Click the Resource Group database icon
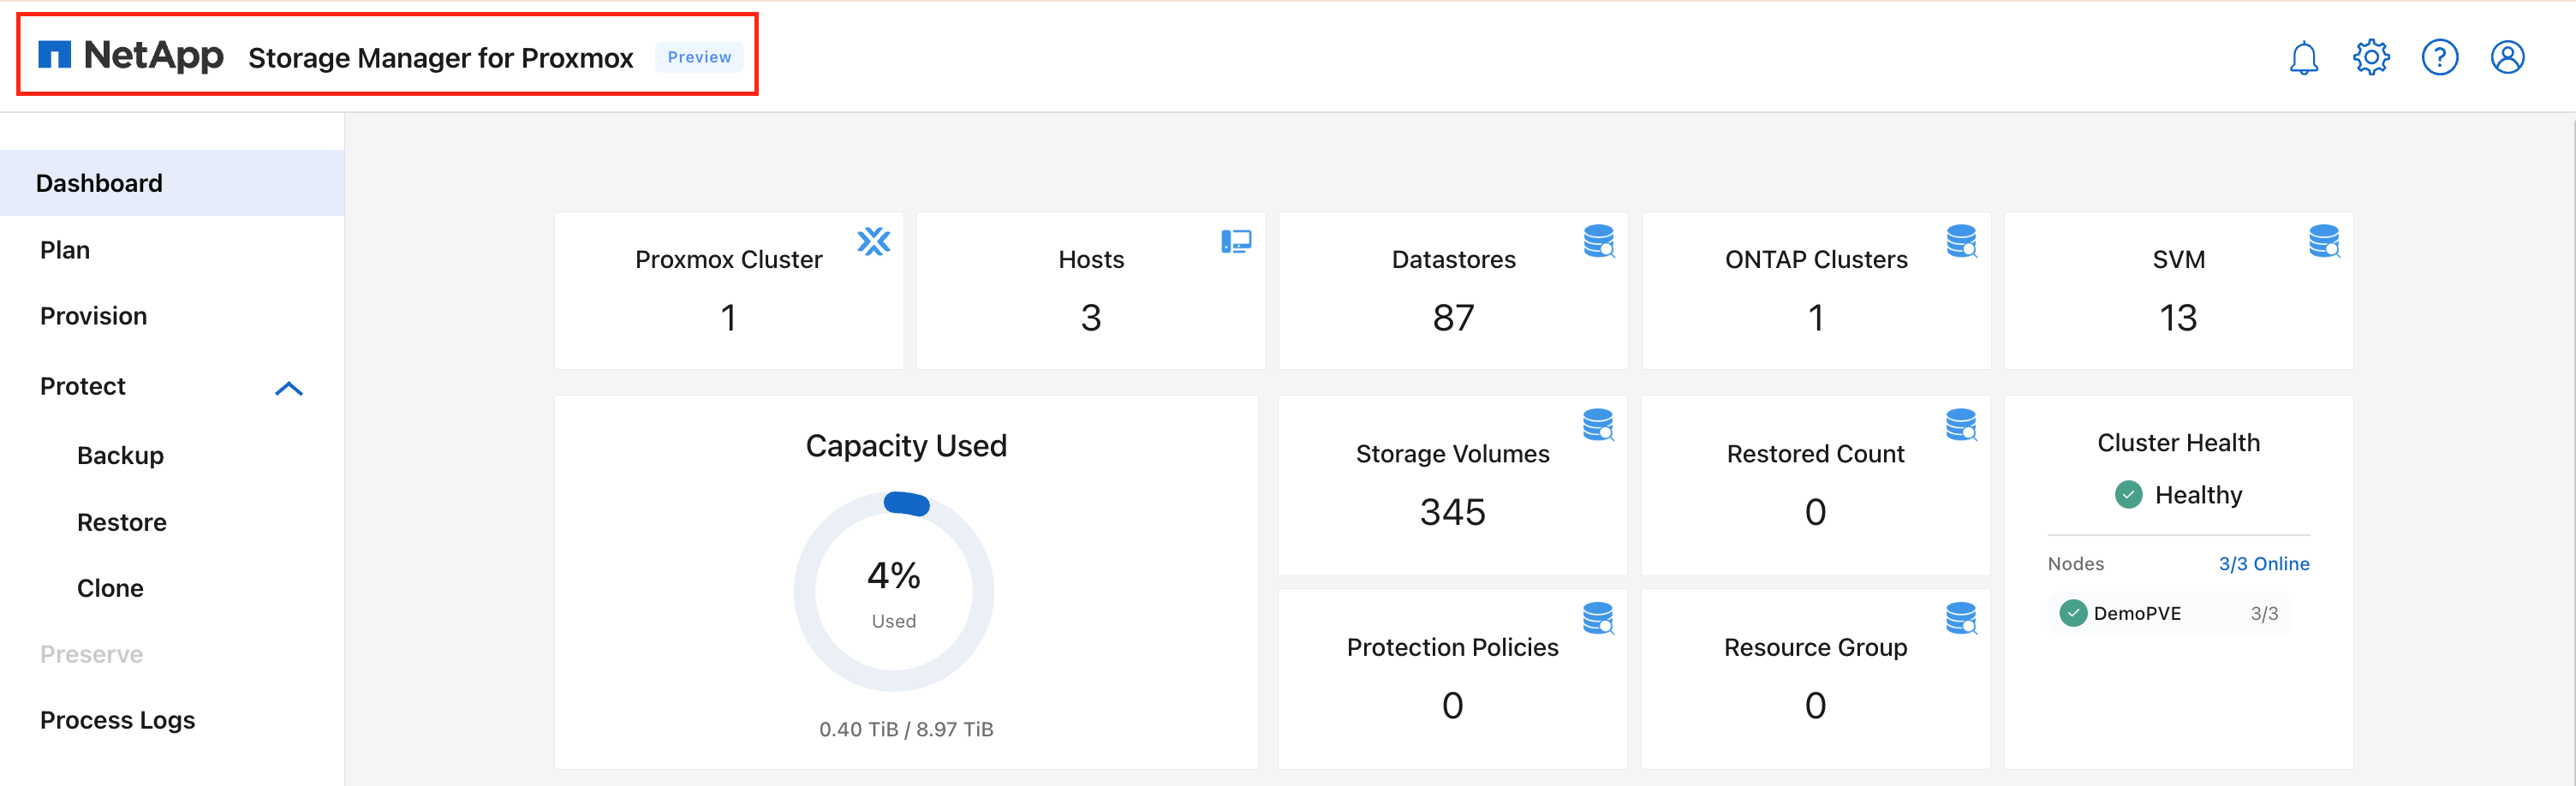2576x786 pixels. 1962,619
